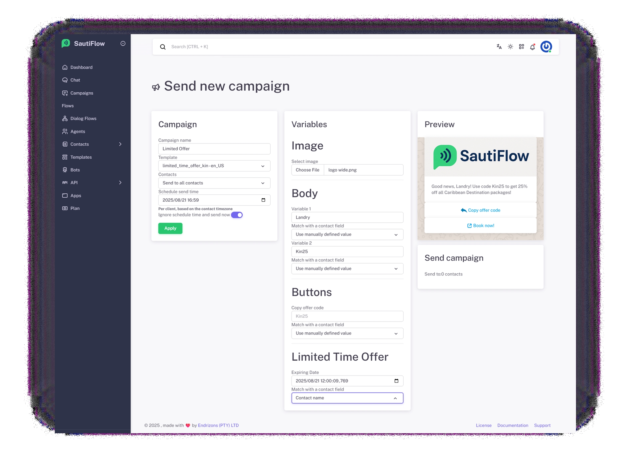Viewport: 628px width, 456px height.
Task: Open Campaigns in the sidebar
Action: point(82,93)
